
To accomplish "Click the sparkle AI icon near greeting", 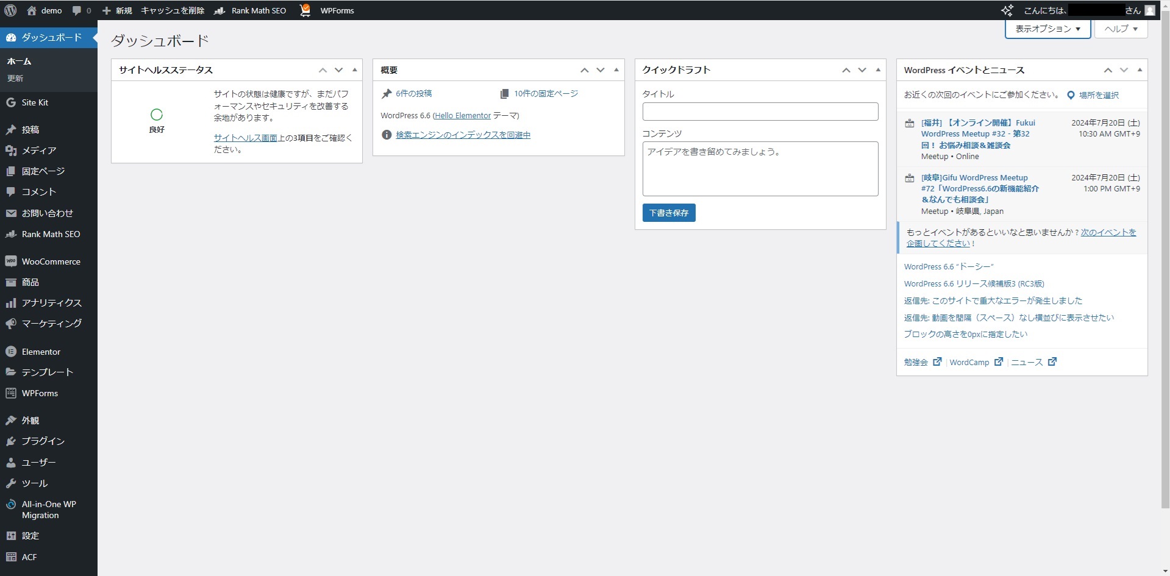I will point(1007,10).
